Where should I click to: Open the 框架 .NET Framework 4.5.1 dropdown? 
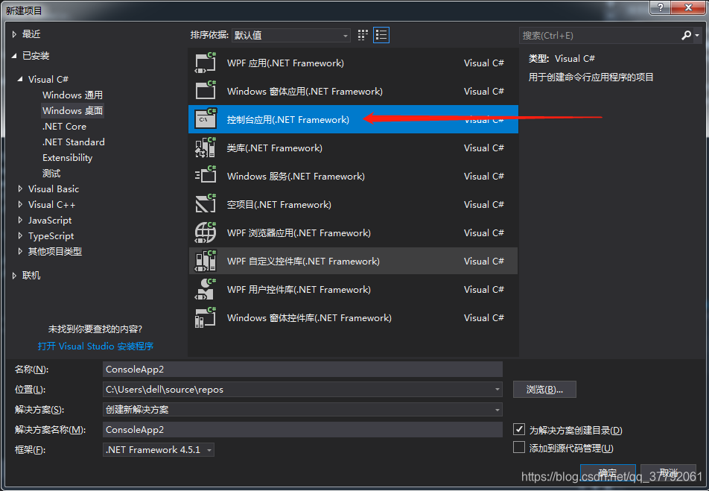158,450
